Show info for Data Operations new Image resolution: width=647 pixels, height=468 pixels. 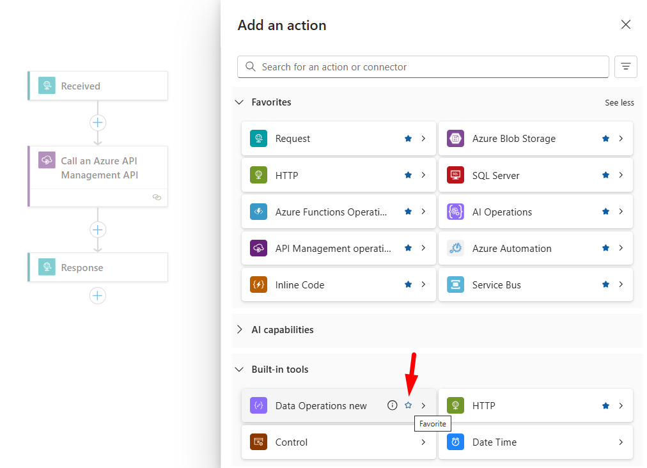(393, 405)
